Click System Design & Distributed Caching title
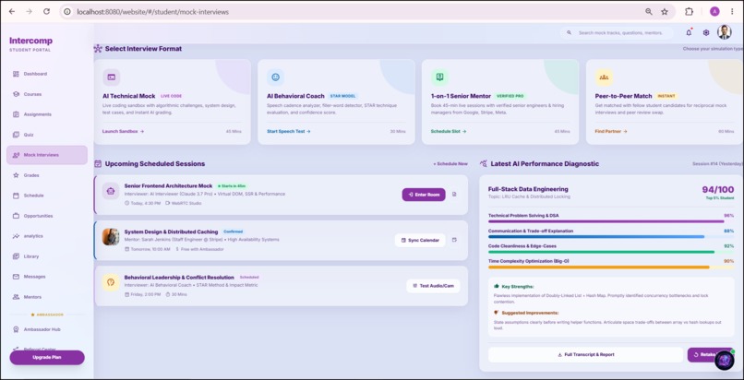 coord(172,232)
